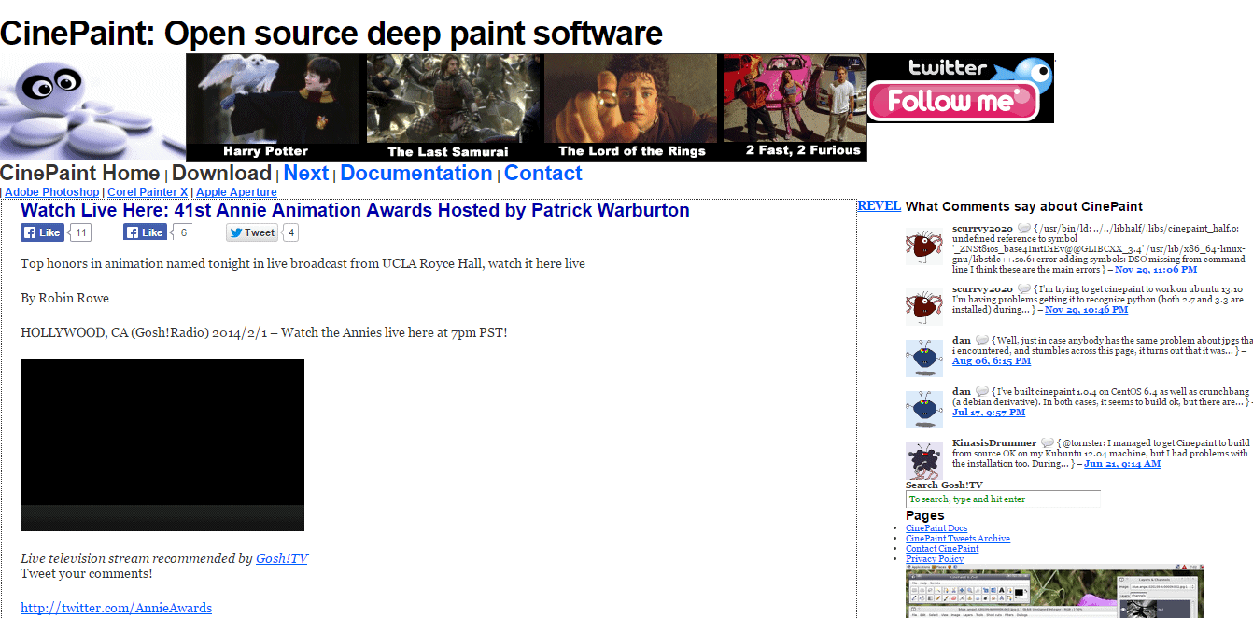Click scurrvy2020 avatar on the Nov 29, 11:06 PM comment

924,246
